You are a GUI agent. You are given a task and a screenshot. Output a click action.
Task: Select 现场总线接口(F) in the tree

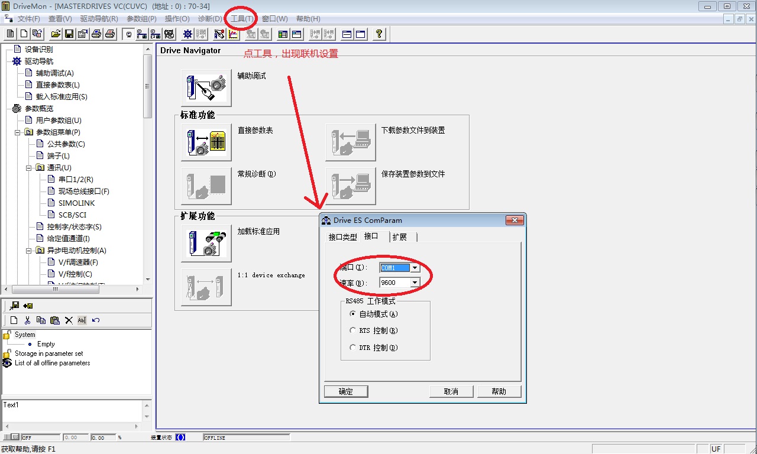point(84,192)
